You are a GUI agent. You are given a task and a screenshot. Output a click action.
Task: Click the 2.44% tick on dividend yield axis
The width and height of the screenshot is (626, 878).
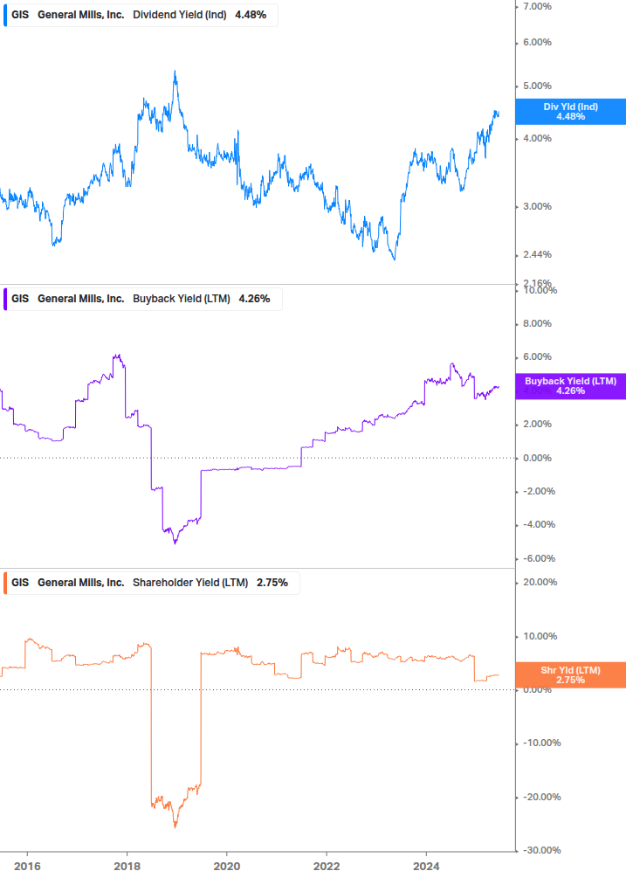(537, 254)
